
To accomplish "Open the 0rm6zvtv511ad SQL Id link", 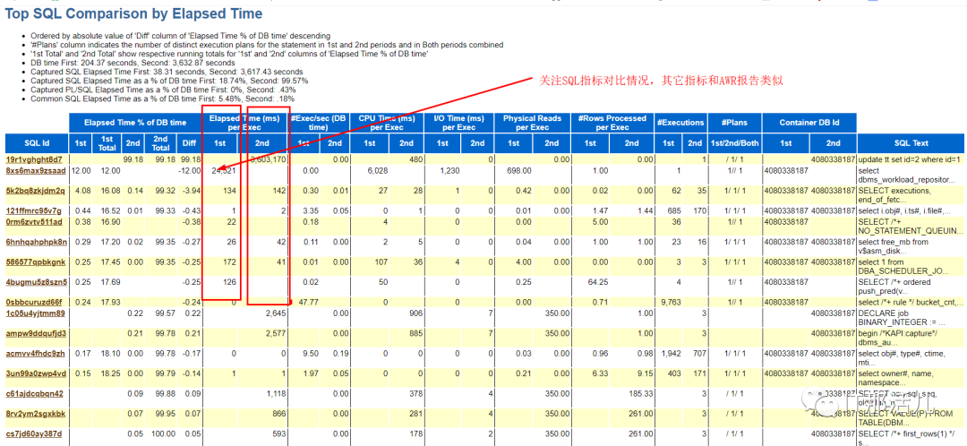I will coord(34,221).
